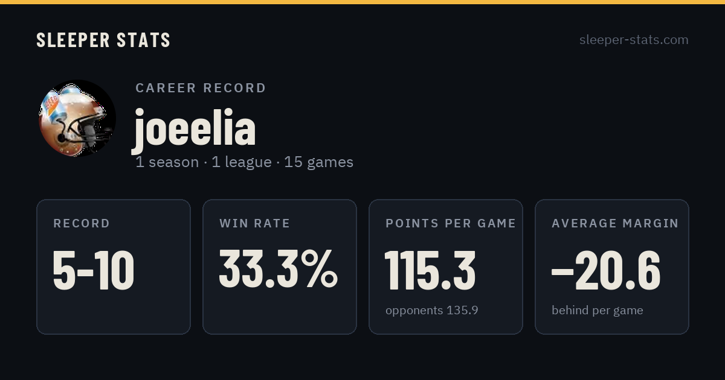
Task: Select the behind per game caption
Action: tap(598, 311)
